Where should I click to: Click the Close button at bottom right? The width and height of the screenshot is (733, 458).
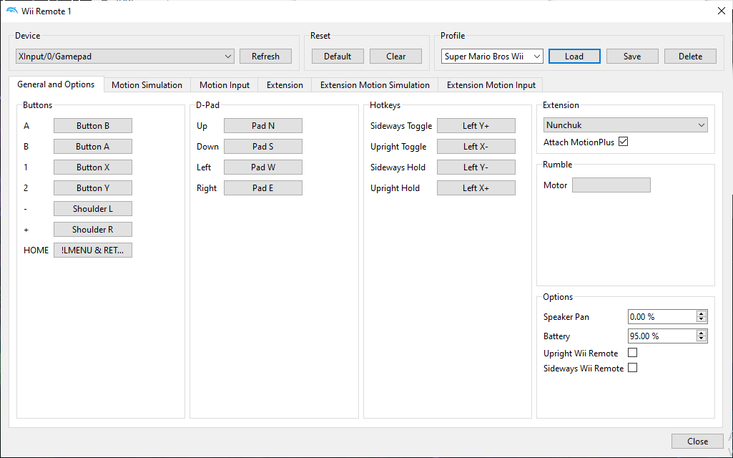tap(697, 441)
